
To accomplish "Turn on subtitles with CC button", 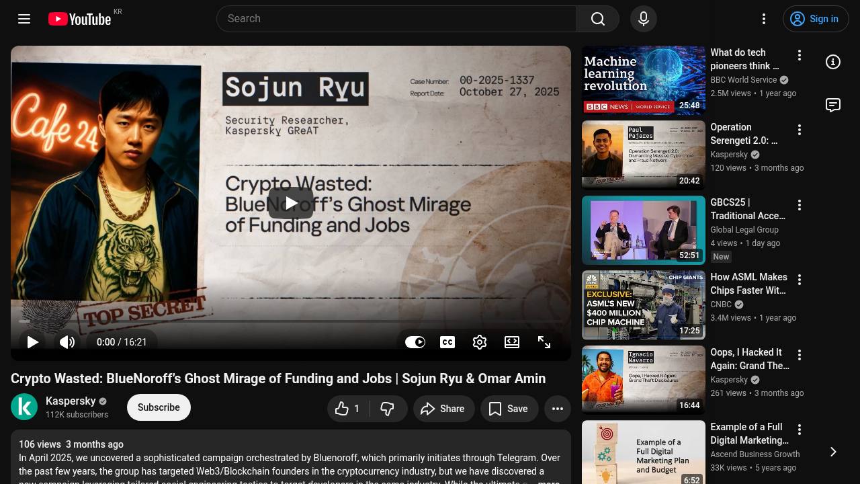I will click(x=447, y=342).
